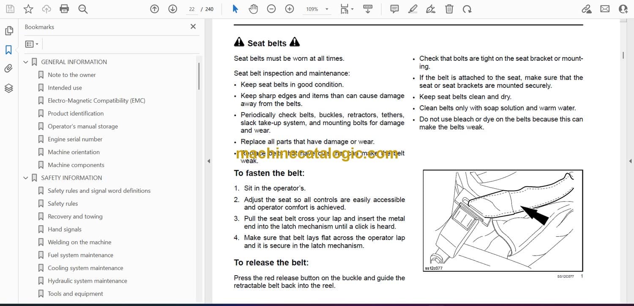
Task: Click the 'Seat belts' heading text
Action: click(267, 43)
